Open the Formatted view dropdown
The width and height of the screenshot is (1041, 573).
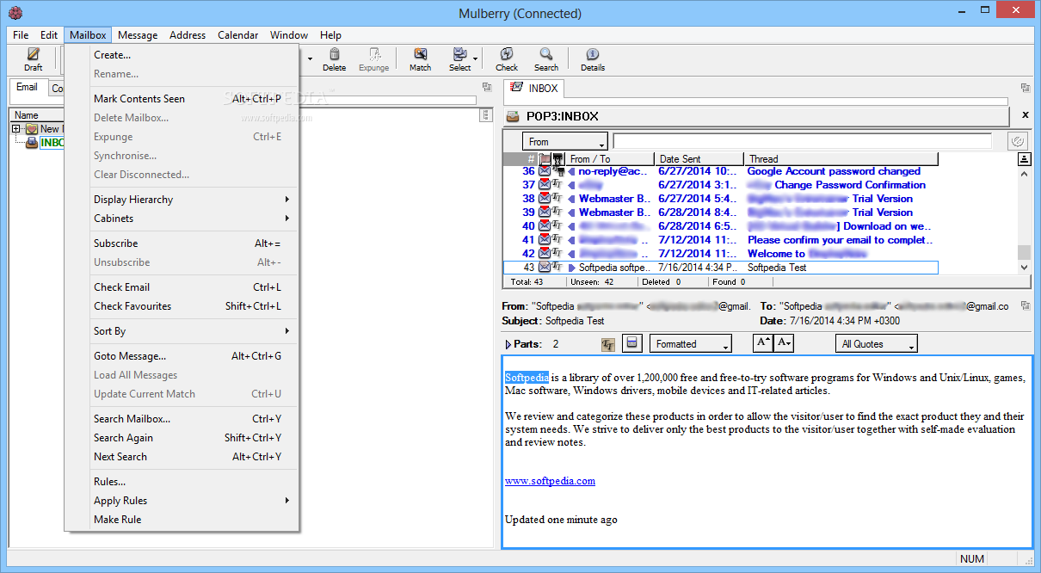point(691,344)
